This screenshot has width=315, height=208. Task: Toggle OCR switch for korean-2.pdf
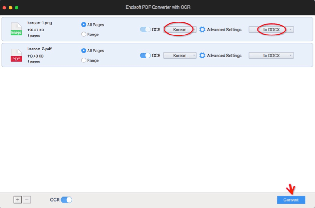pos(145,55)
